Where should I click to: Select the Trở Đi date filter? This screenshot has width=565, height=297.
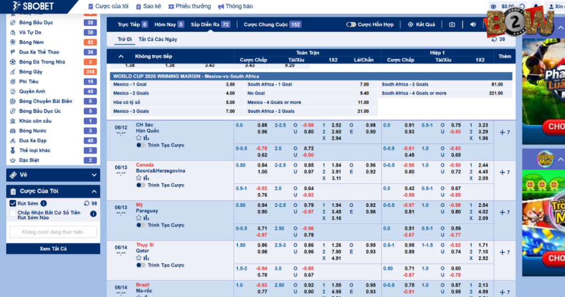[x=125, y=39]
